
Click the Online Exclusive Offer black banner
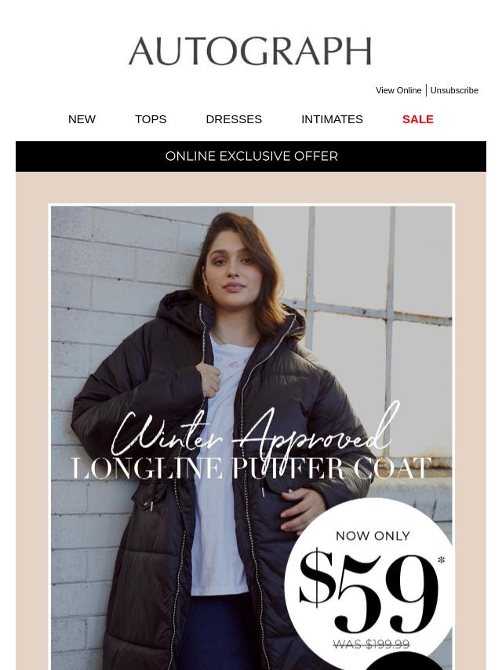click(x=251, y=156)
